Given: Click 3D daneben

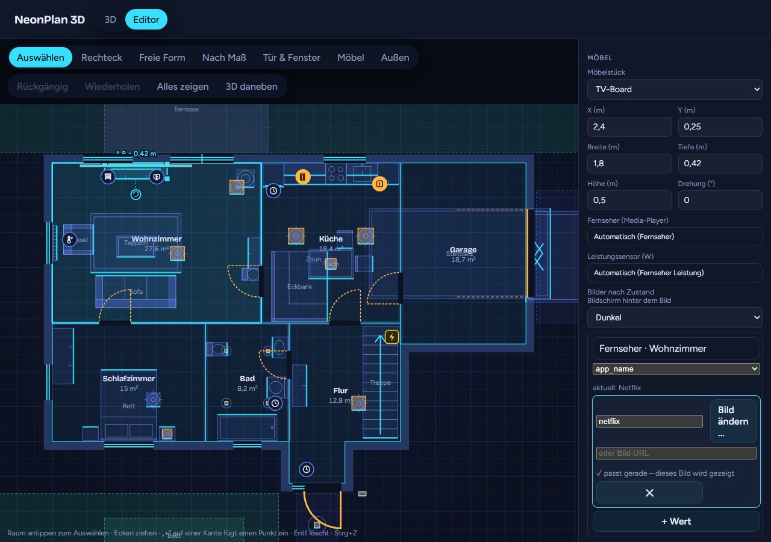Looking at the screenshot, I should pyautogui.click(x=252, y=87).
